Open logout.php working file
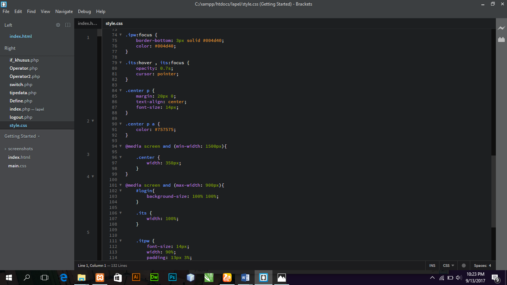Viewport: 507px width, 285px height. (21, 117)
